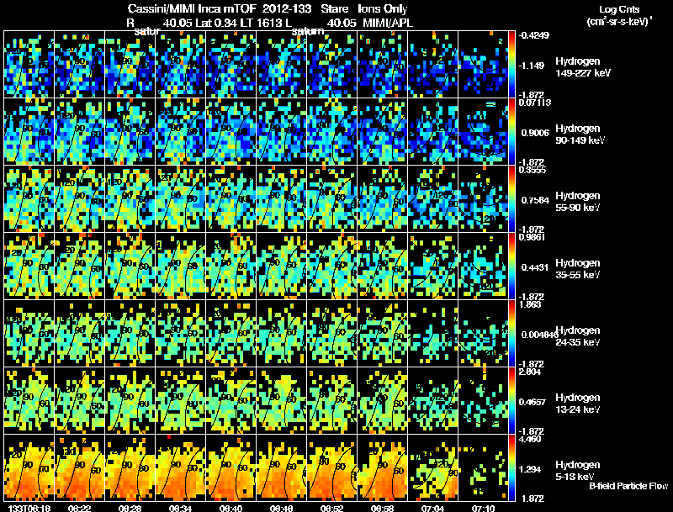Click the '0.7584' colorbar value

(535, 200)
